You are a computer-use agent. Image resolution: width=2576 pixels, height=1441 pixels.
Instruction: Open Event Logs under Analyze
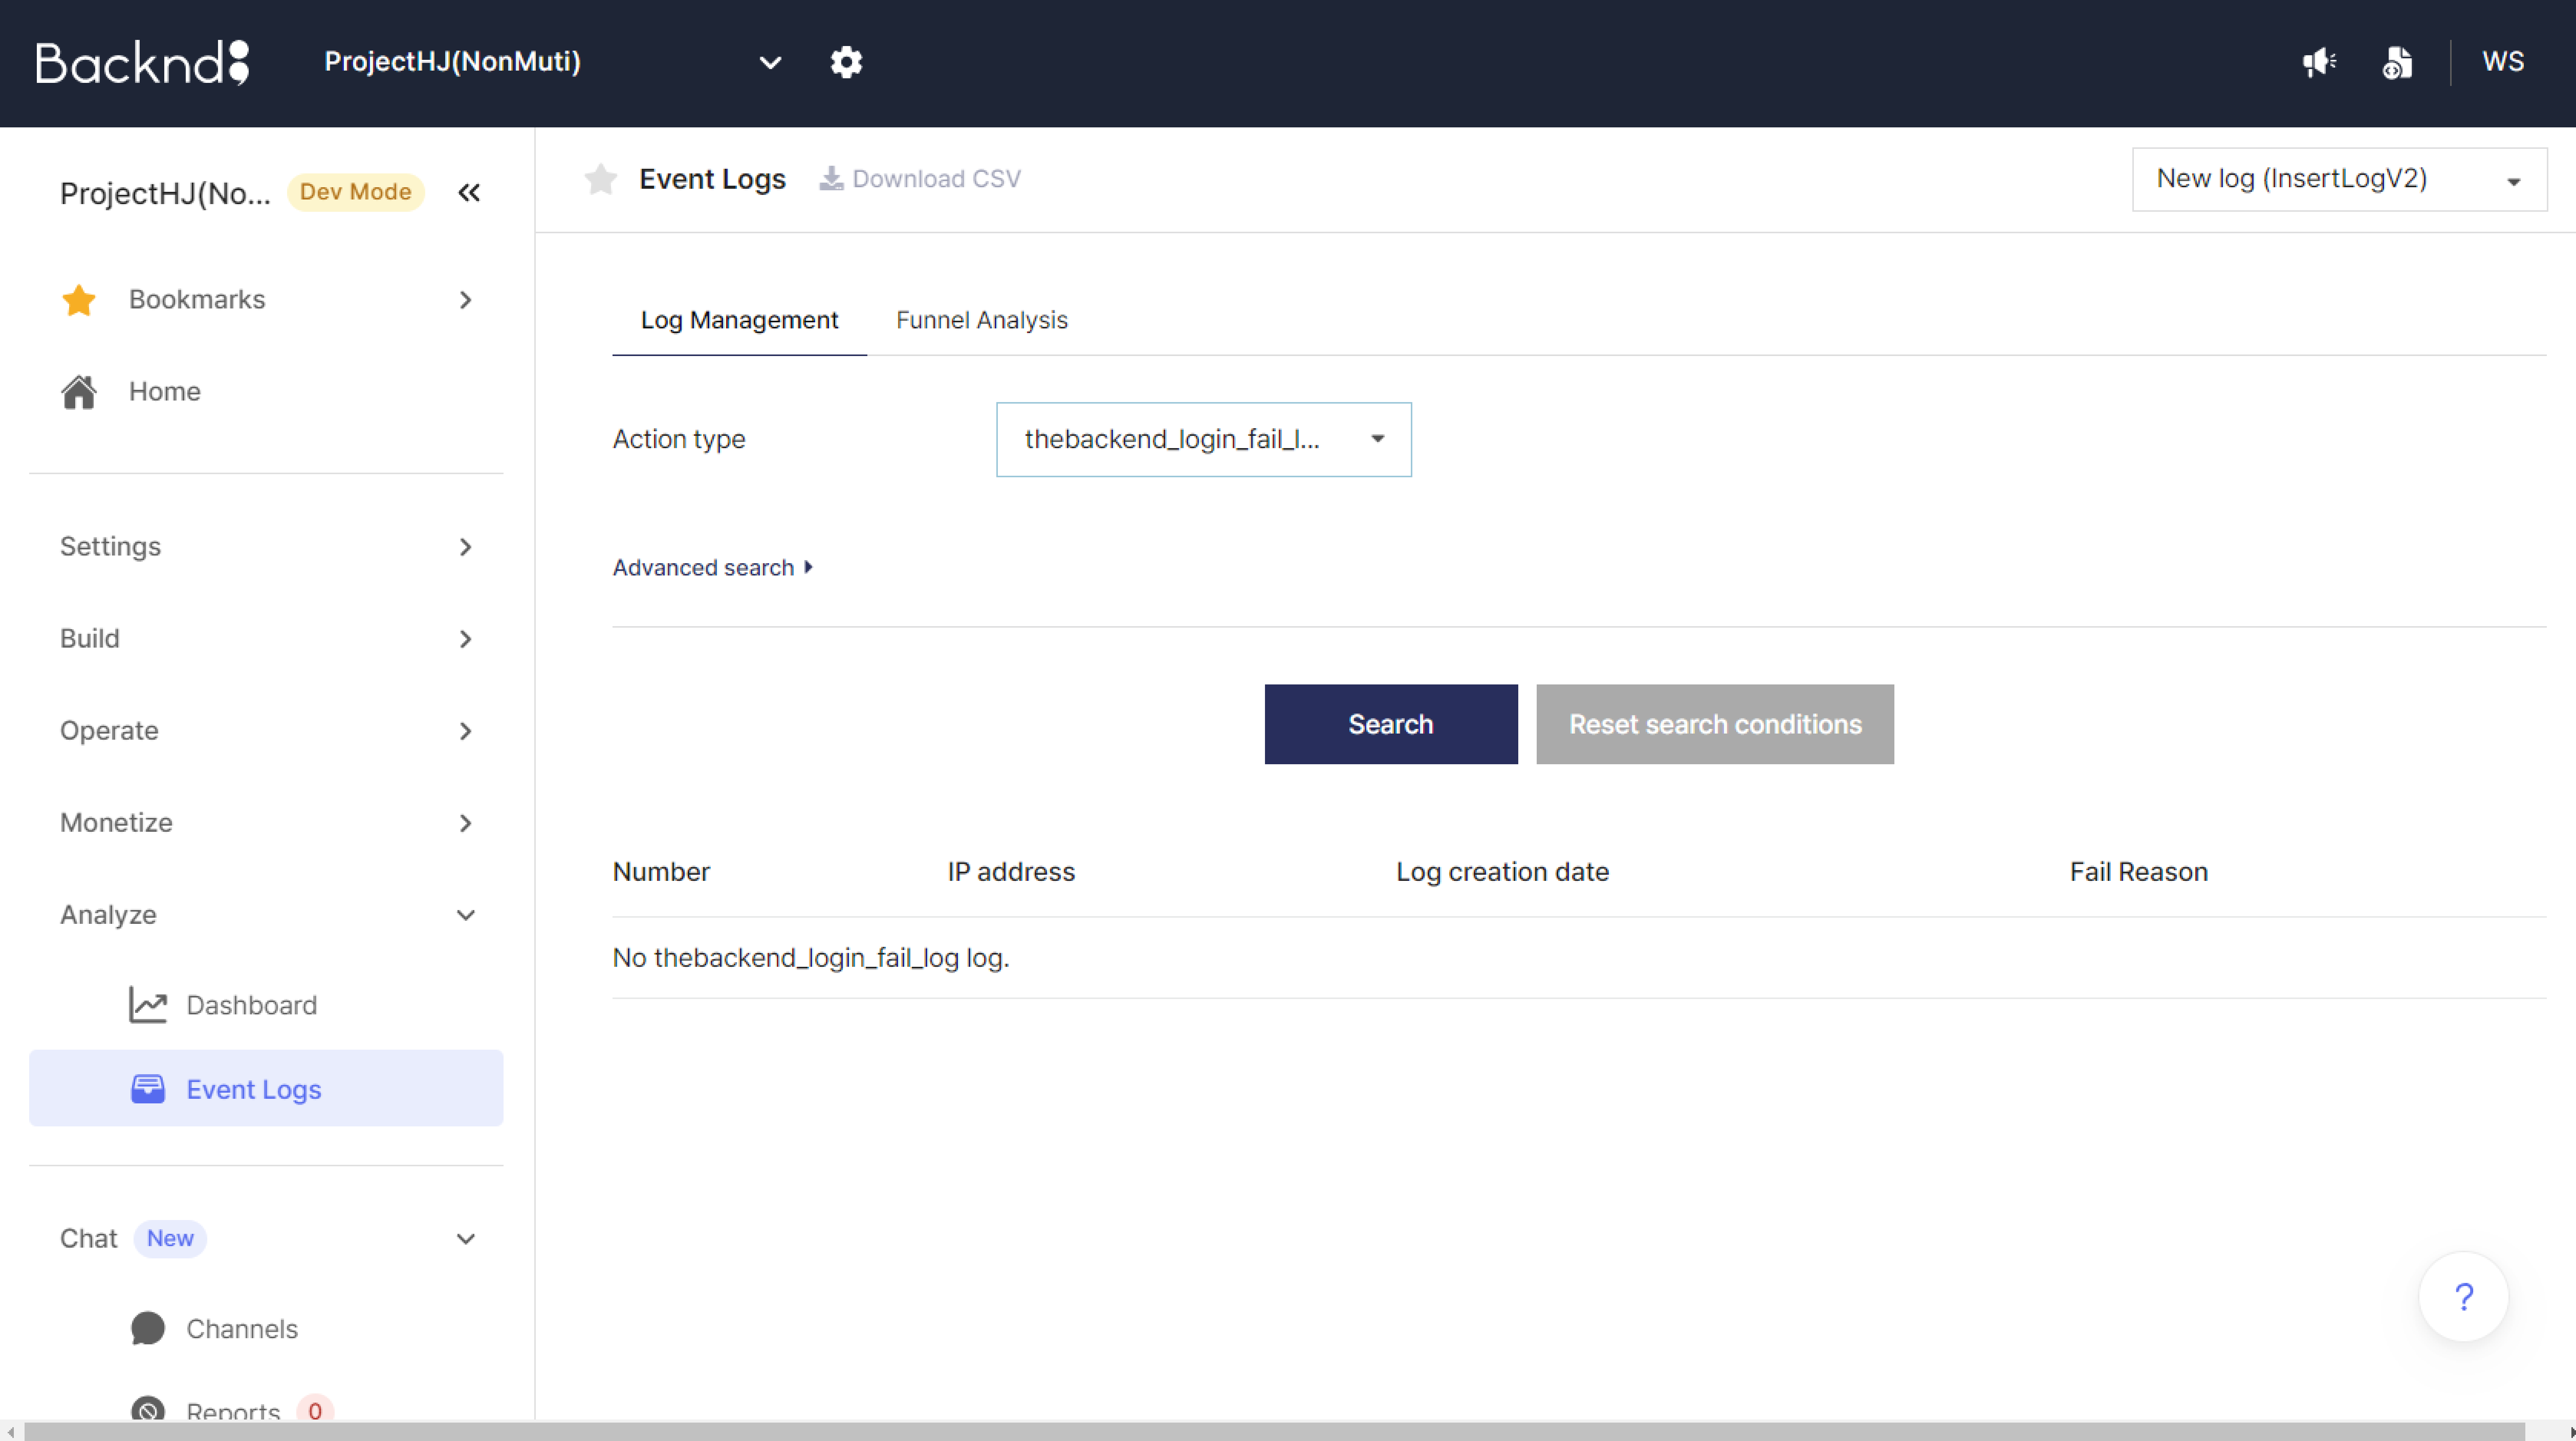[266, 1088]
